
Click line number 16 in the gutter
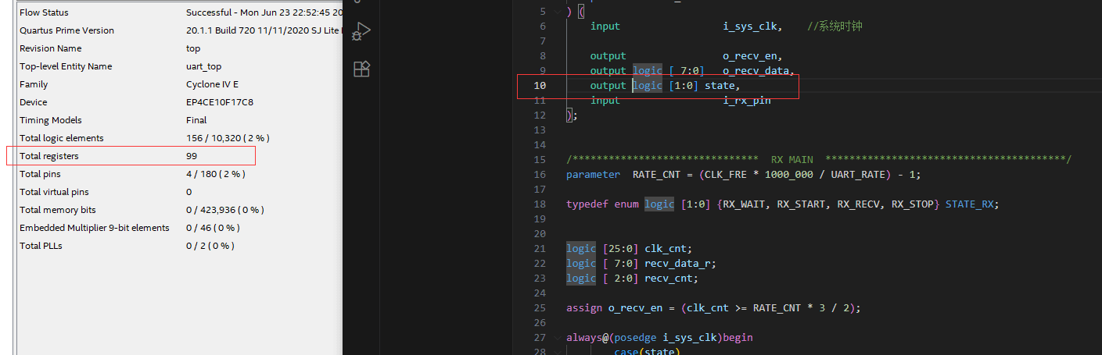coord(540,174)
